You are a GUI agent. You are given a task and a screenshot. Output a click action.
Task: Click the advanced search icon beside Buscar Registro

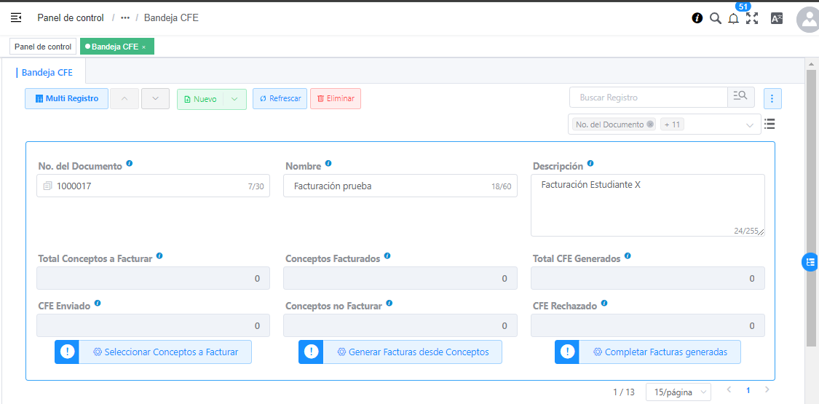click(x=740, y=98)
